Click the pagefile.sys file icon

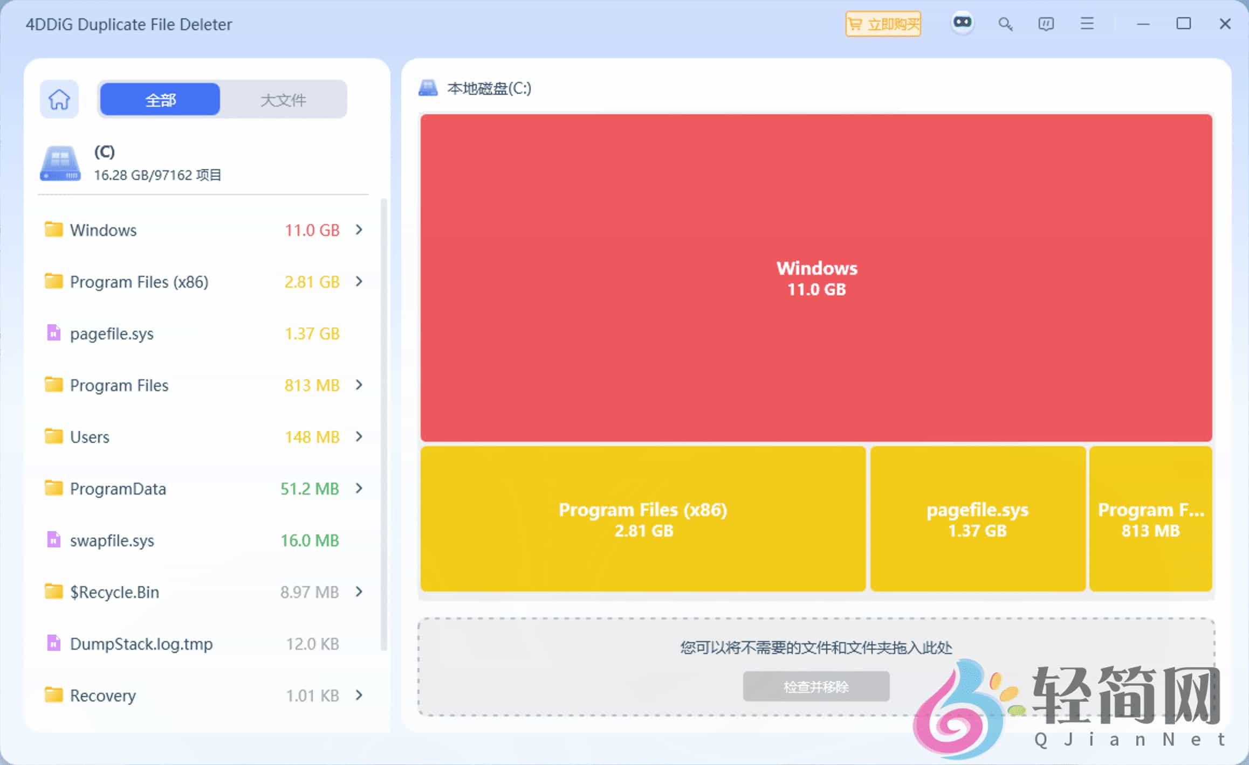(53, 333)
